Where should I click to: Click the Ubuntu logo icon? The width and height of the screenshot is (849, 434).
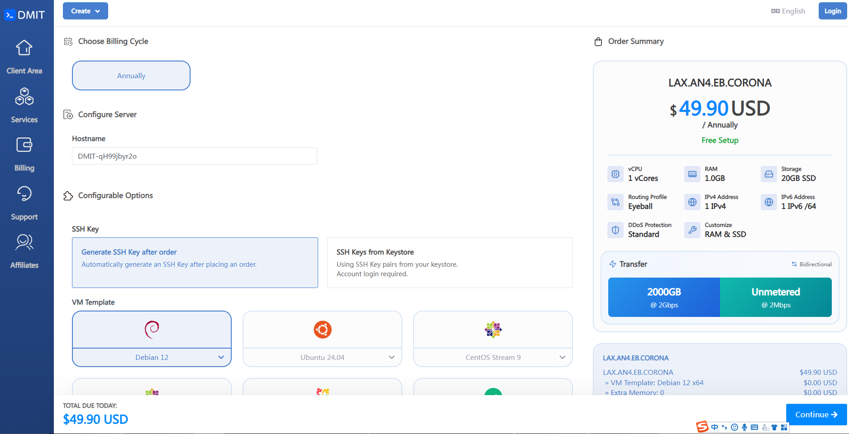pos(322,330)
